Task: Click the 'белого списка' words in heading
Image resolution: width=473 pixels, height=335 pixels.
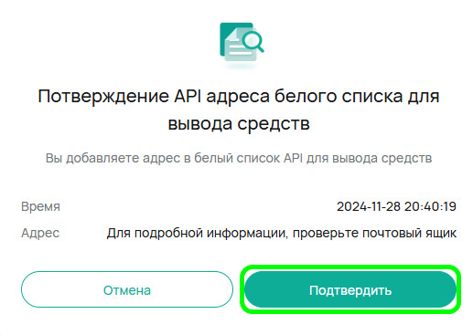Action: tap(334, 97)
